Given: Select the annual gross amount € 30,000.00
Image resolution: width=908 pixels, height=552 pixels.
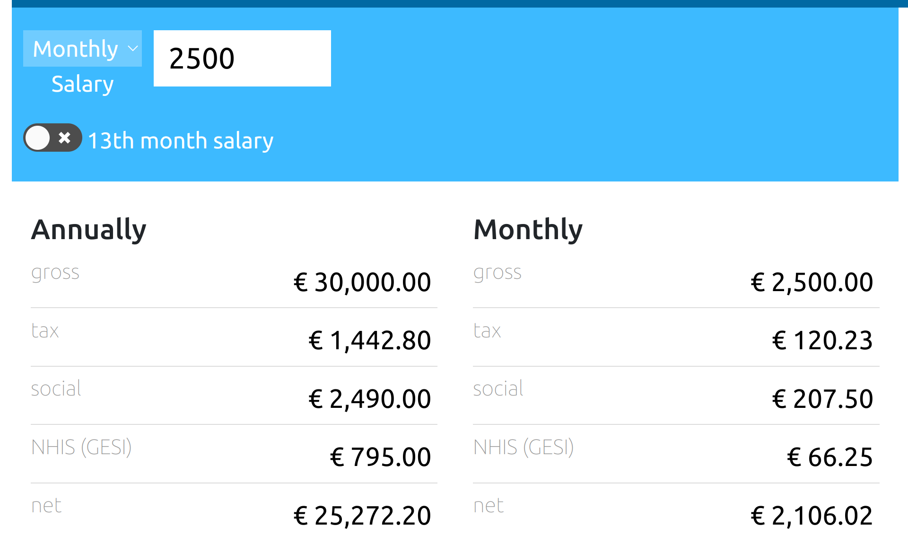Looking at the screenshot, I should point(362,282).
